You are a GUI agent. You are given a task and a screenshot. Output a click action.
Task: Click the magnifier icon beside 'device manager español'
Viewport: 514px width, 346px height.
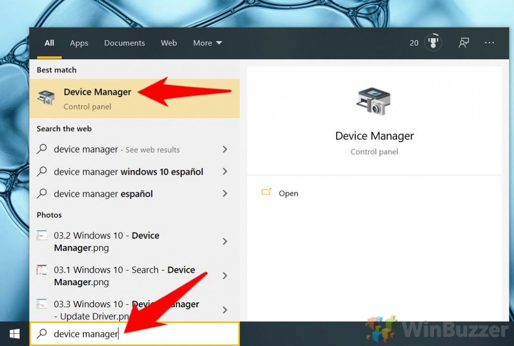coord(42,194)
